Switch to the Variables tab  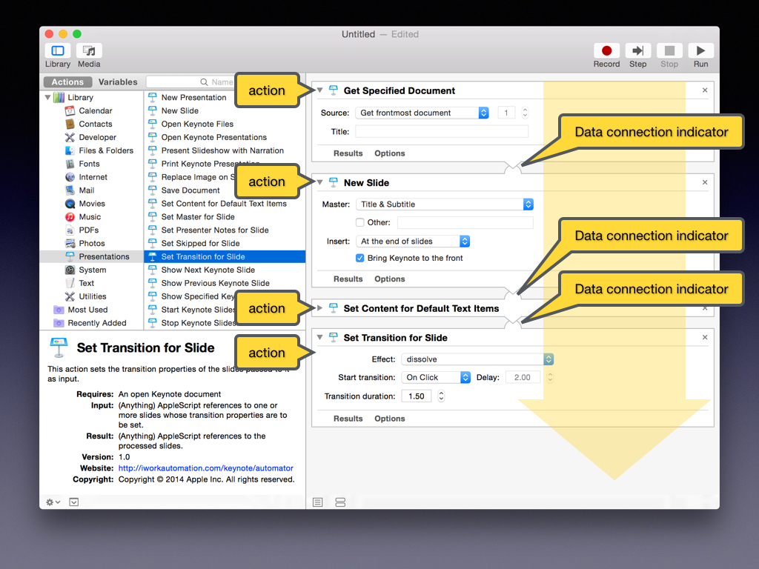click(x=118, y=82)
